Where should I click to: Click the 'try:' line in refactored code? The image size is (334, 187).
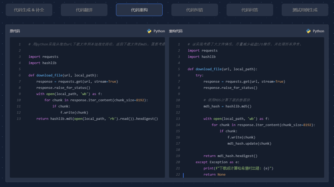point(199,75)
